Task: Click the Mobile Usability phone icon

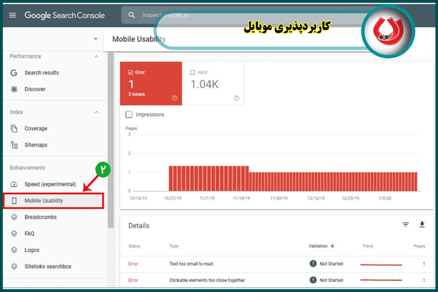Action: 14,201
